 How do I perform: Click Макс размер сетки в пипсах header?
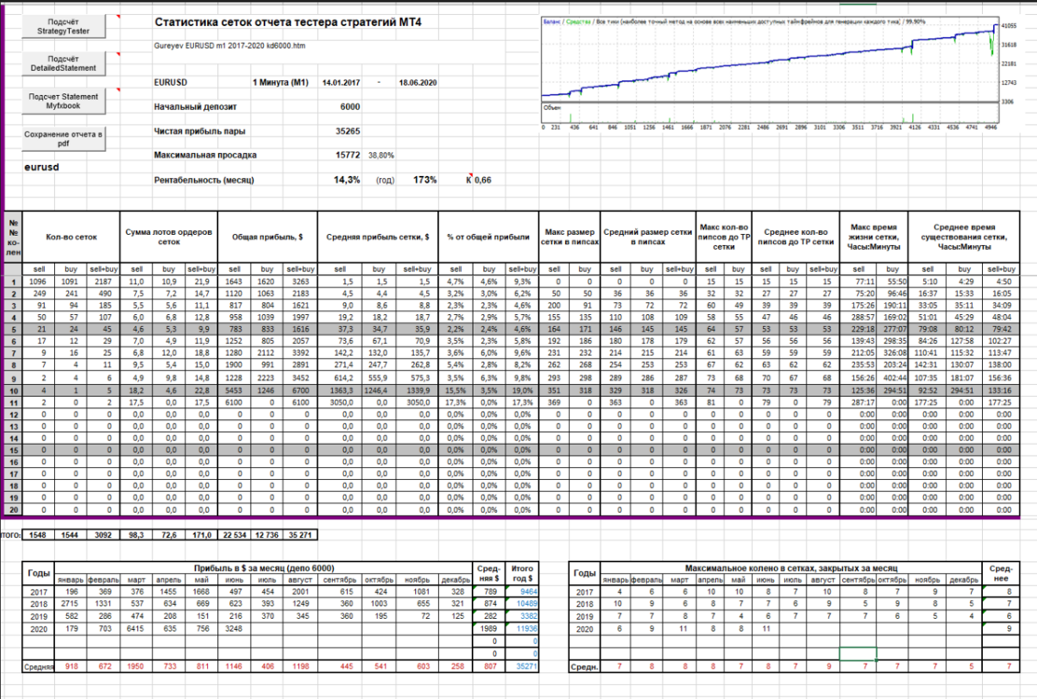point(570,237)
